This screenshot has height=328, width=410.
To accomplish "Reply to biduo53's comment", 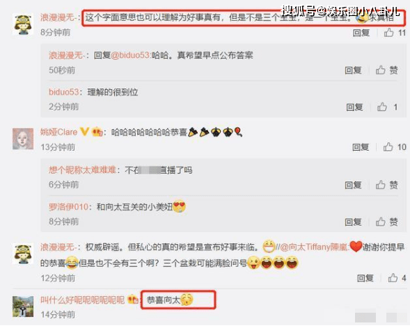I will click(354, 107).
